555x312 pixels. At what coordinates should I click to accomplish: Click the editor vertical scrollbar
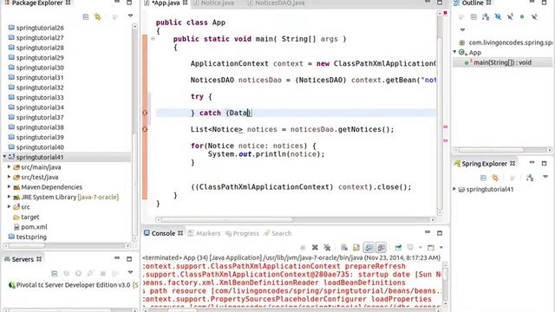pyautogui.click(x=440, y=112)
